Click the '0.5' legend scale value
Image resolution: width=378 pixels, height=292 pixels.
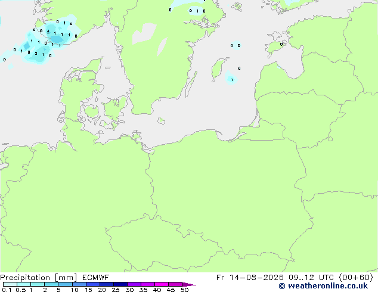click(20, 290)
